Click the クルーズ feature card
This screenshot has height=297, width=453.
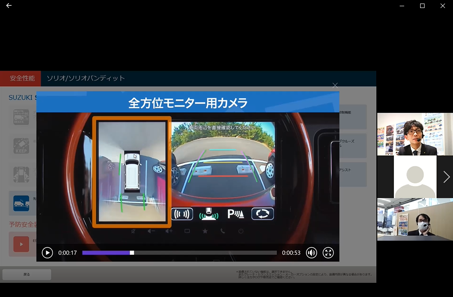[353, 146]
